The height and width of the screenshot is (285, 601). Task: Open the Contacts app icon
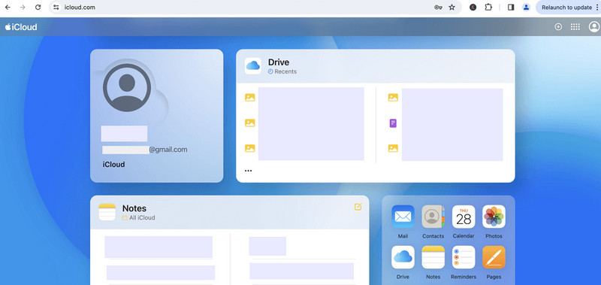pos(433,217)
